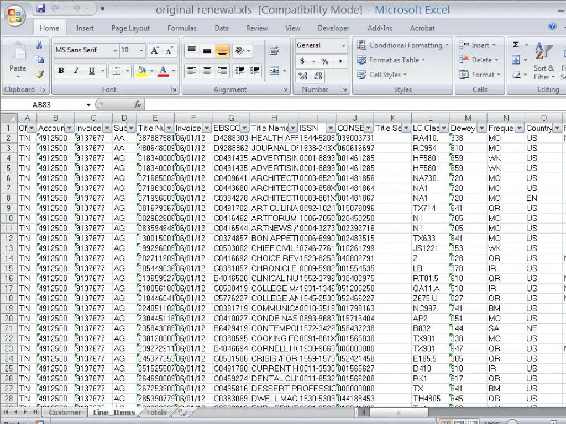Click the Select All corner button

coord(9,118)
